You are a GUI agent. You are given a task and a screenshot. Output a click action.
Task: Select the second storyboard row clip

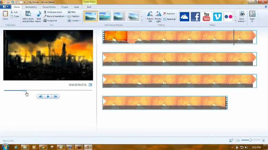coord(180,59)
